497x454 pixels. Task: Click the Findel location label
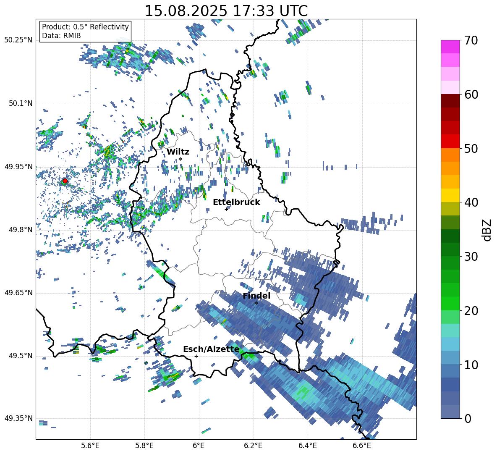click(x=256, y=296)
